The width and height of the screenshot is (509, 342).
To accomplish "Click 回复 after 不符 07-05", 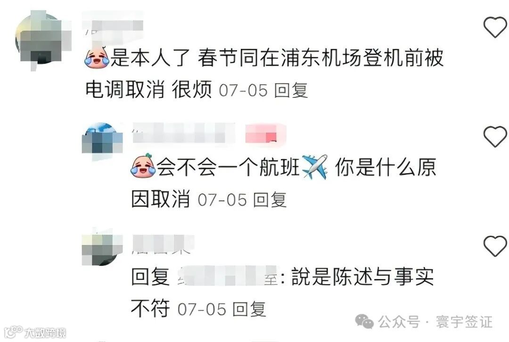I will coord(249,309).
